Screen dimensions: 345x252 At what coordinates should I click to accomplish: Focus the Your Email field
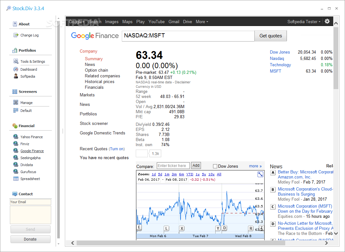click(x=30, y=202)
